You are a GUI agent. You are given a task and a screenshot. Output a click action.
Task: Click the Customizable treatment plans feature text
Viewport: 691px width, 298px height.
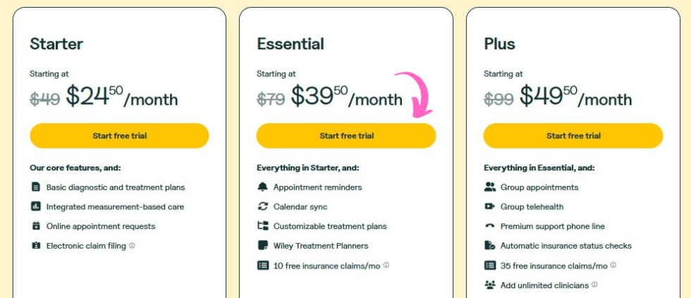(x=330, y=226)
